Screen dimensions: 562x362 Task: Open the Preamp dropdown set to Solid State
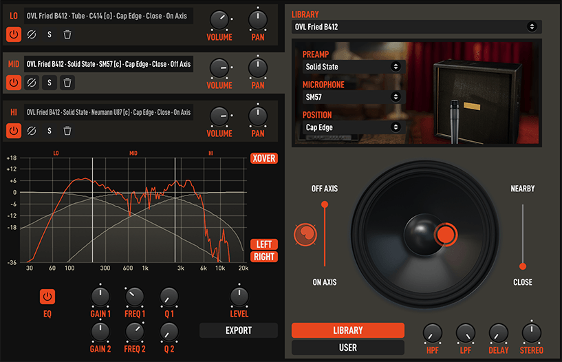click(x=353, y=67)
